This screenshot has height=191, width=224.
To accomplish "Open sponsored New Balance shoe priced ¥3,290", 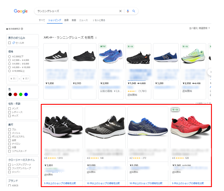I will click(166, 71).
